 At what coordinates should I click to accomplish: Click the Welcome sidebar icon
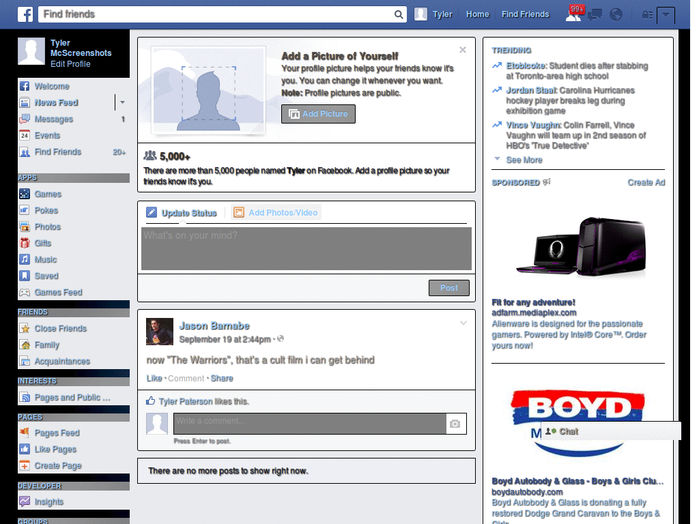click(25, 87)
